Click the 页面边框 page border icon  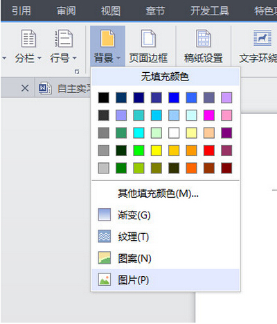148,38
